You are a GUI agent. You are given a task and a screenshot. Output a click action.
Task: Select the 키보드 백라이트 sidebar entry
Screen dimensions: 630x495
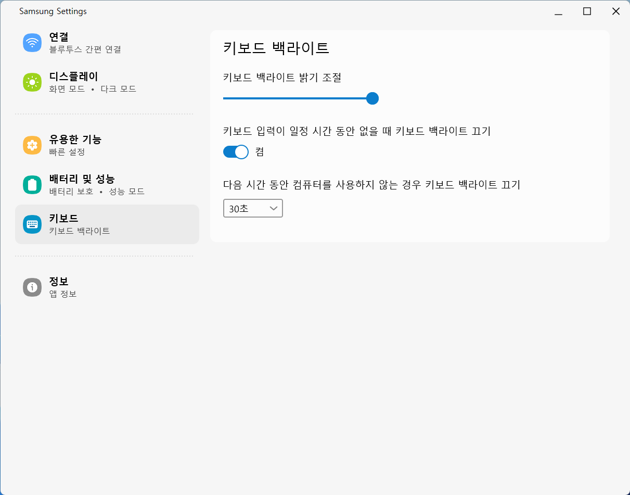pyautogui.click(x=80, y=231)
